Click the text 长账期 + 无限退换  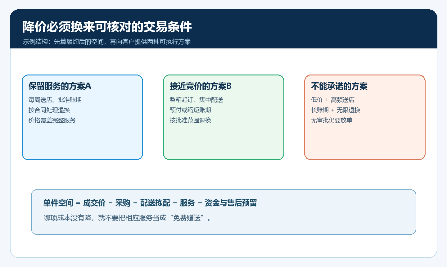(336, 110)
